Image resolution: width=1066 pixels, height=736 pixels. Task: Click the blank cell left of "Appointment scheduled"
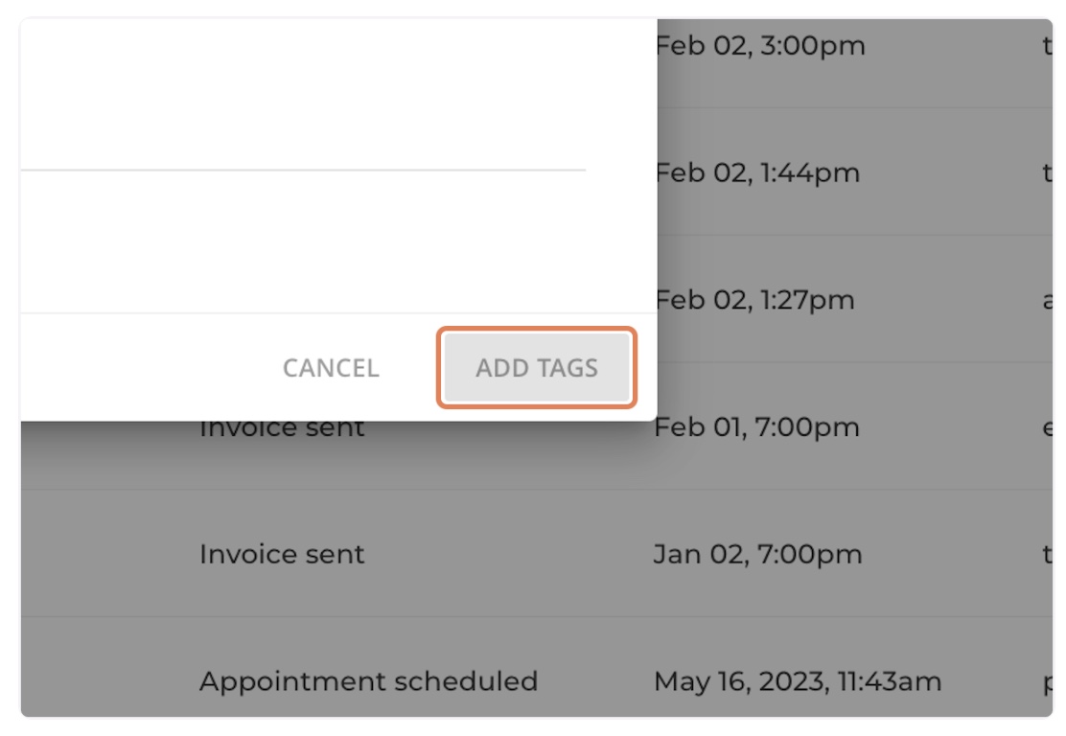105,681
